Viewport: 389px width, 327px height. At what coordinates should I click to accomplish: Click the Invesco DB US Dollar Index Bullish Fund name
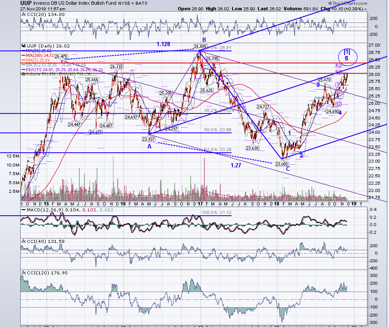[75, 3]
